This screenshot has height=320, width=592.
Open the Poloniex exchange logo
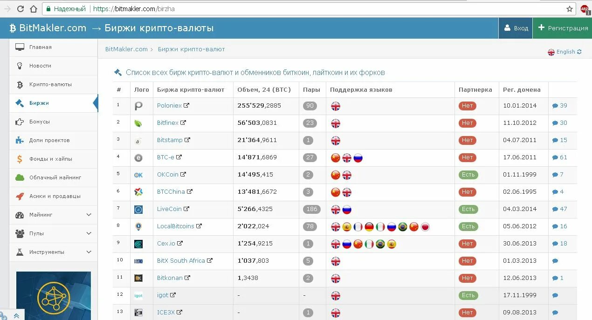[x=138, y=106]
